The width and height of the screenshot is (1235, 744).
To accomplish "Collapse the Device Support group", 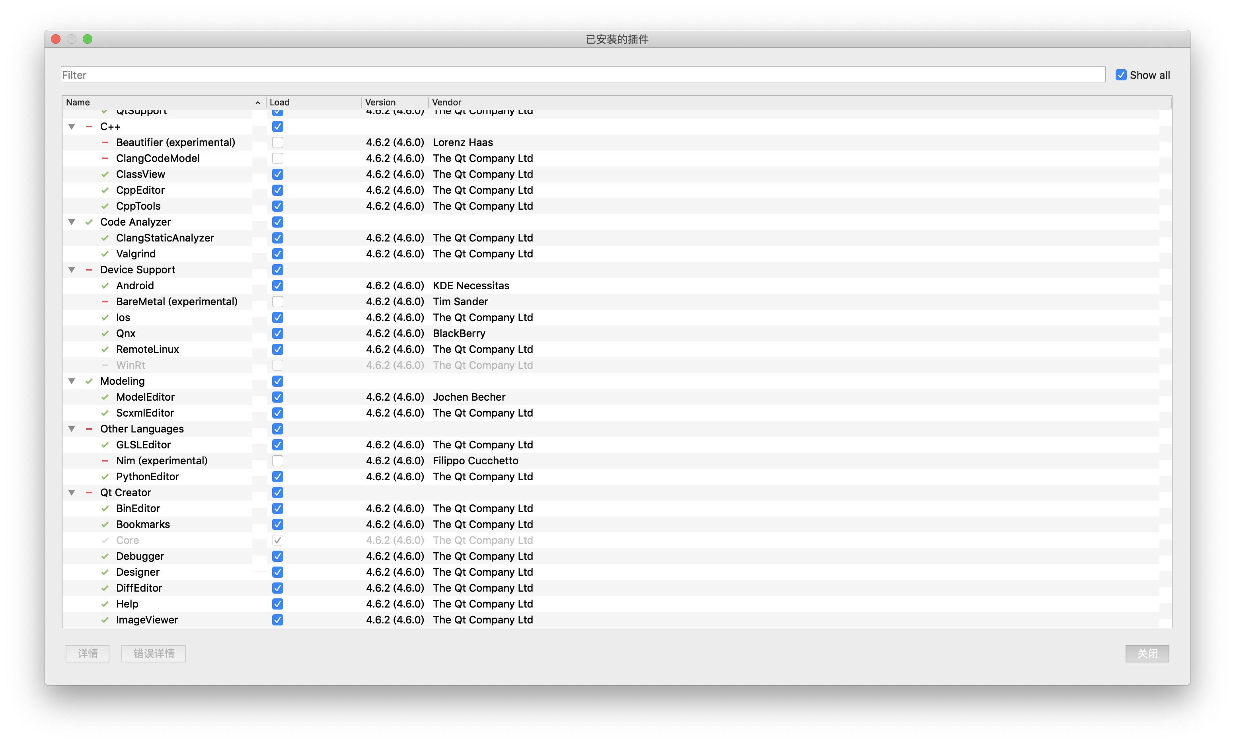I will point(72,270).
